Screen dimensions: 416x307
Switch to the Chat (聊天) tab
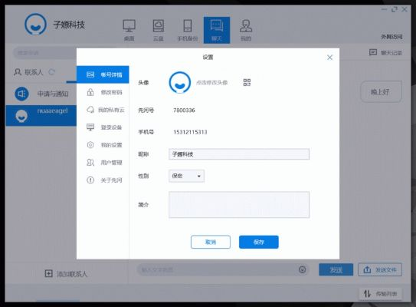tap(217, 30)
